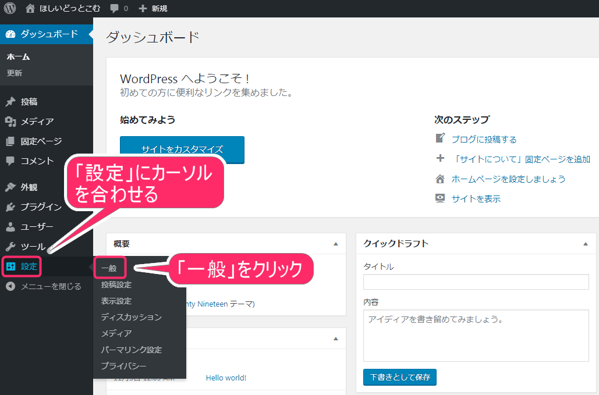Click the Tools wrench icon
The width and height of the screenshot is (599, 395).
pyautogui.click(x=10, y=247)
